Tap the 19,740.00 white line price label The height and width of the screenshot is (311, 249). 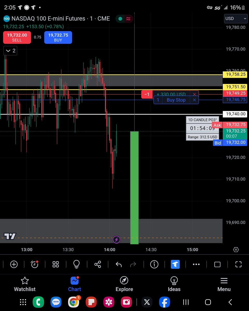235,114
